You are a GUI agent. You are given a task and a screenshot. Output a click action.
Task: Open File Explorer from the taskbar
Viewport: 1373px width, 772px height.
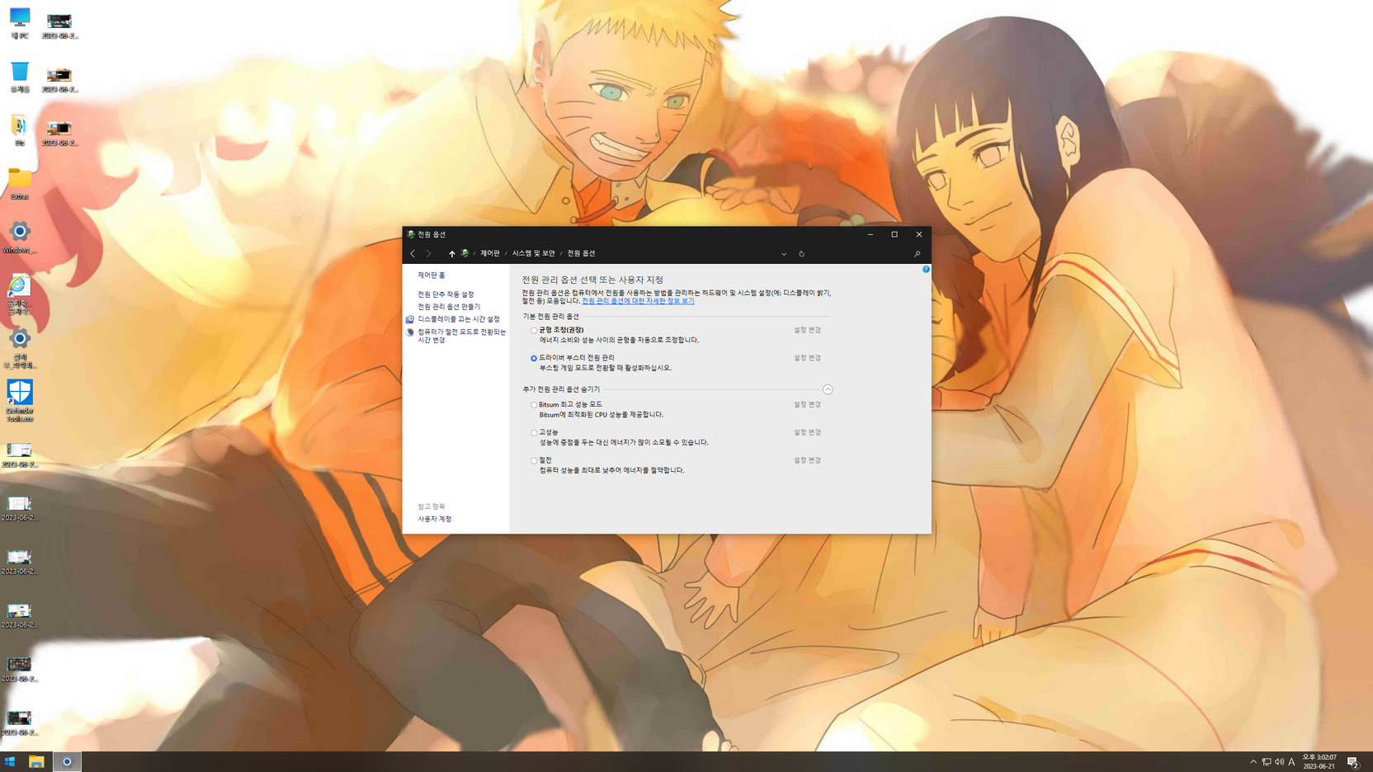(x=36, y=761)
